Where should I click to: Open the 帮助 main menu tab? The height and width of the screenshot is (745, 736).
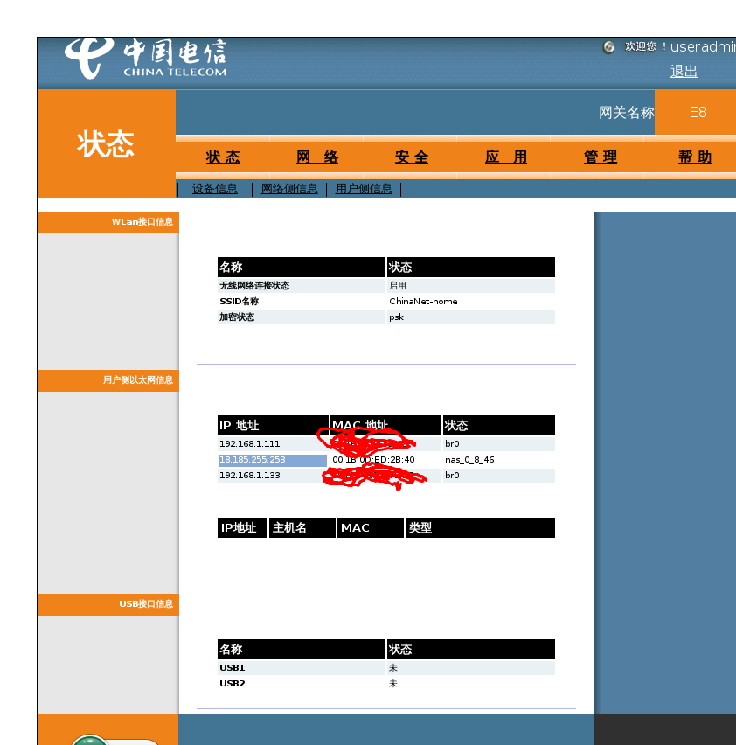(695, 157)
